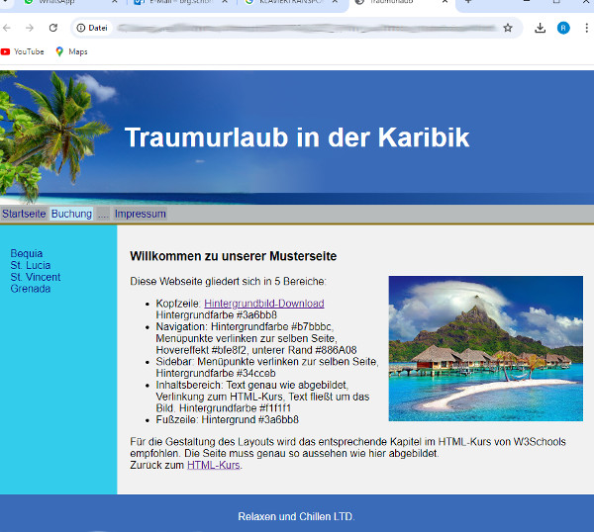Select St. Lucia in the sidebar
Viewport: 594px width, 532px height.
(x=31, y=265)
